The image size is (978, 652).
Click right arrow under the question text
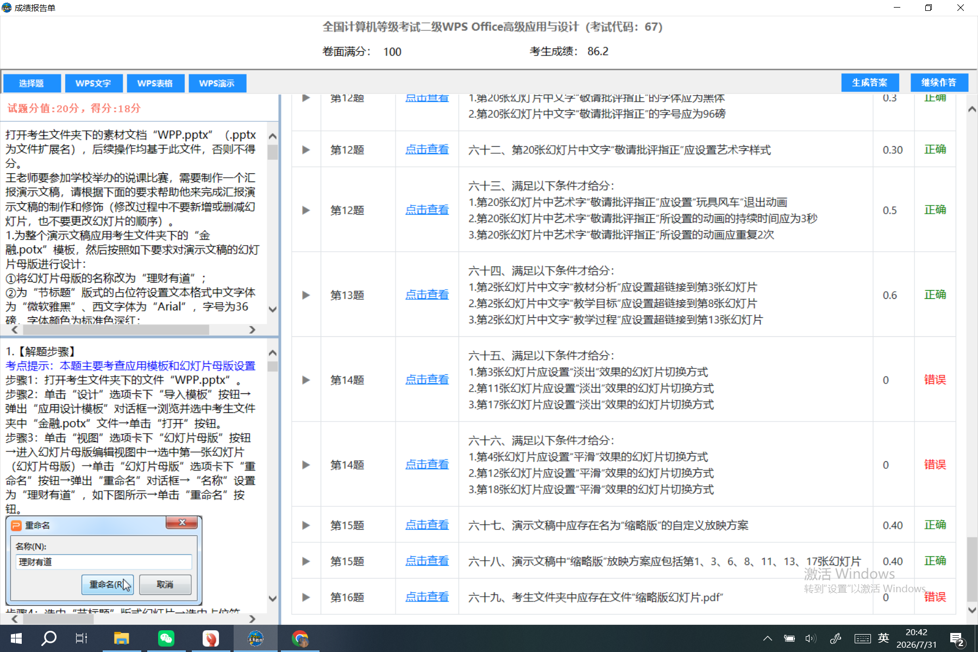[252, 330]
